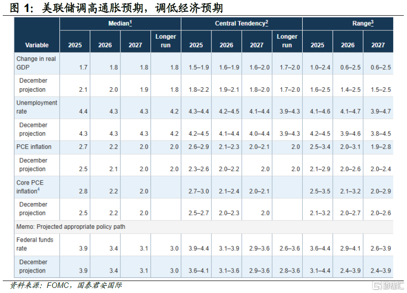
Task: Select the Median 2025 column header
Action: pyautogui.click(x=75, y=45)
